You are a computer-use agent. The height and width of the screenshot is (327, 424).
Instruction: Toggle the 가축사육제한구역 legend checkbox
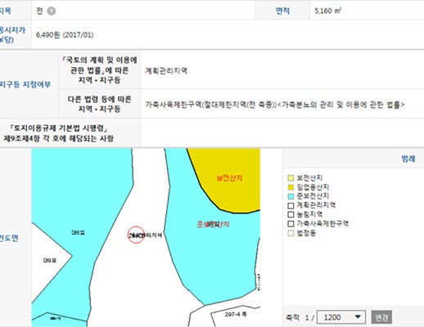pos(291,224)
